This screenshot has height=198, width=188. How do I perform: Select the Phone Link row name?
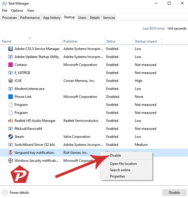pos(23,97)
